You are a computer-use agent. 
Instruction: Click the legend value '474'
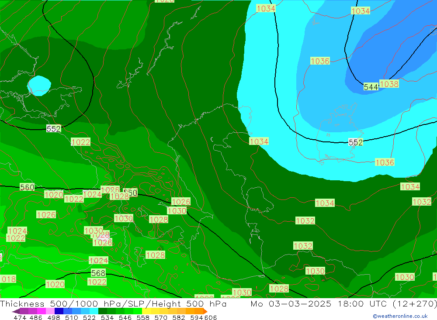click(20, 317)
